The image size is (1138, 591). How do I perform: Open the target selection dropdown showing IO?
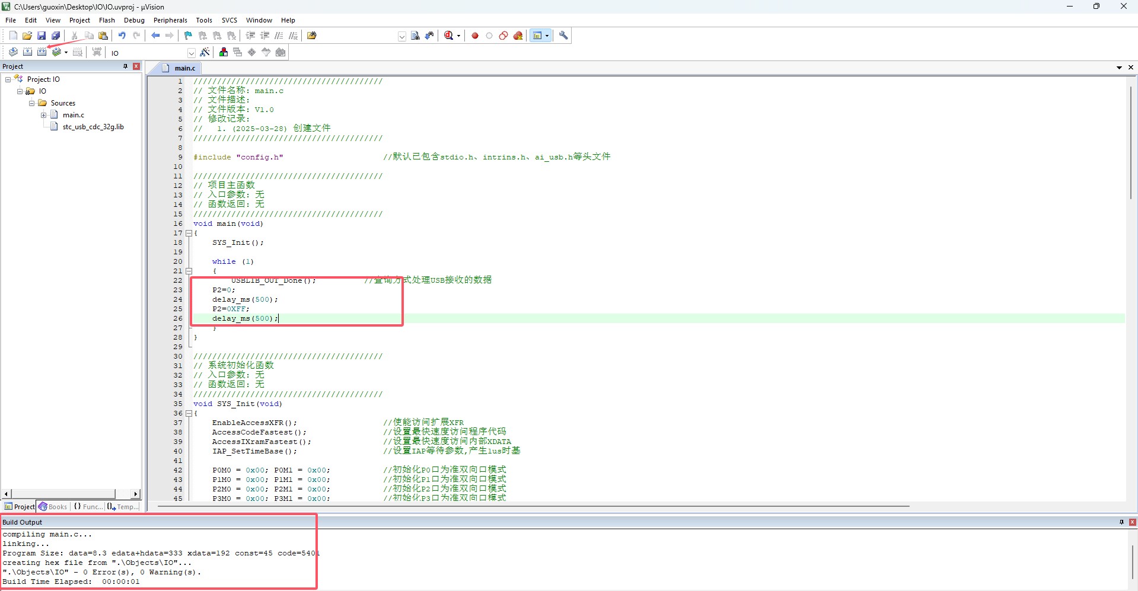pyautogui.click(x=191, y=53)
